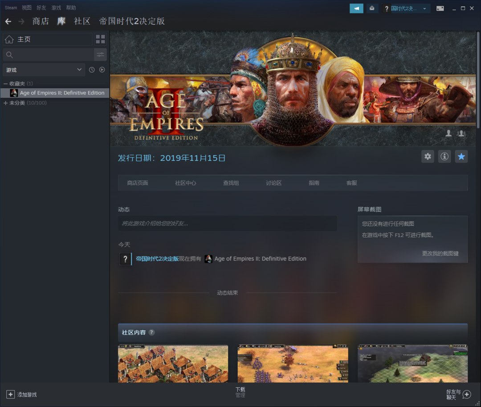Click the 下载 管理 button

pos(240,392)
